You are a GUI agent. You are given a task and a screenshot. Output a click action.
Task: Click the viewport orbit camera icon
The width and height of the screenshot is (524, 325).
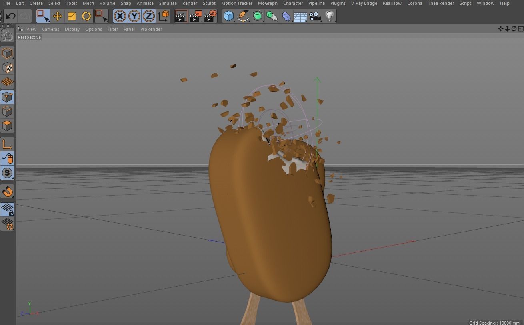point(514,29)
